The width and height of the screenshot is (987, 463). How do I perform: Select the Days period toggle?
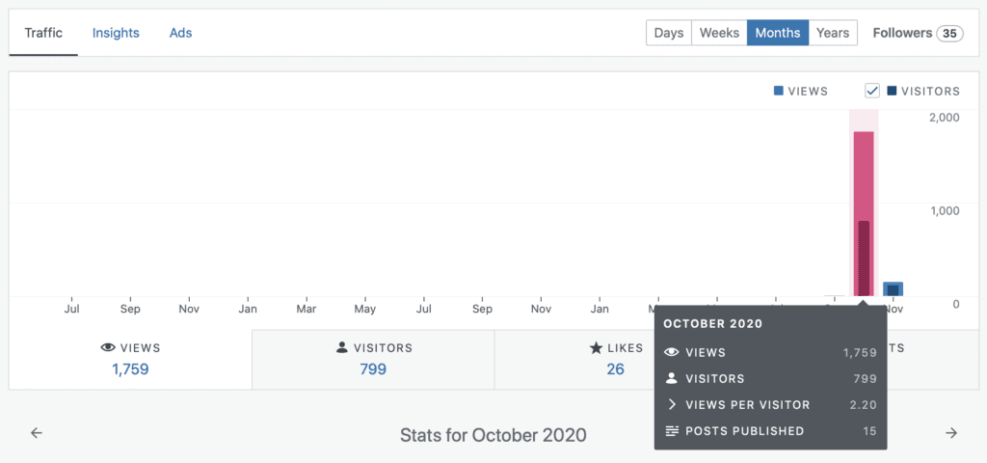[669, 33]
